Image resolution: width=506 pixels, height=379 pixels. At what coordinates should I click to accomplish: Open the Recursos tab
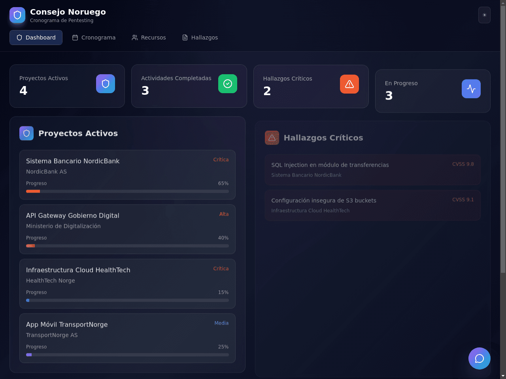point(149,38)
